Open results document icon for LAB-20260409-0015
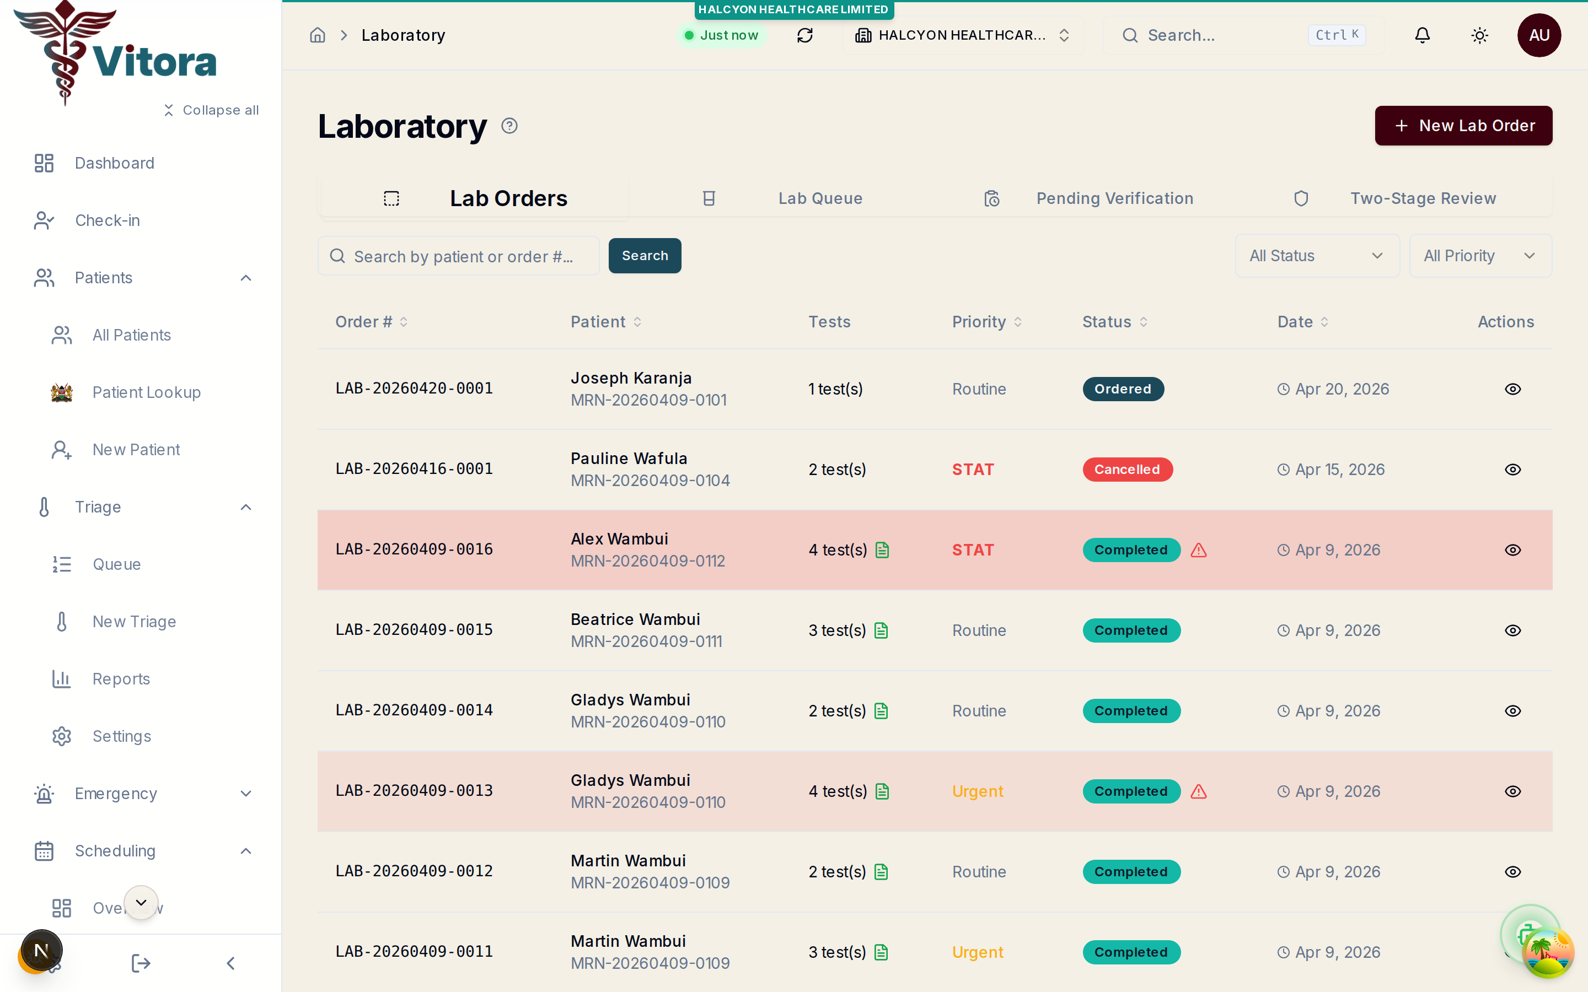Screen dimensions: 1588x992 click(x=881, y=630)
